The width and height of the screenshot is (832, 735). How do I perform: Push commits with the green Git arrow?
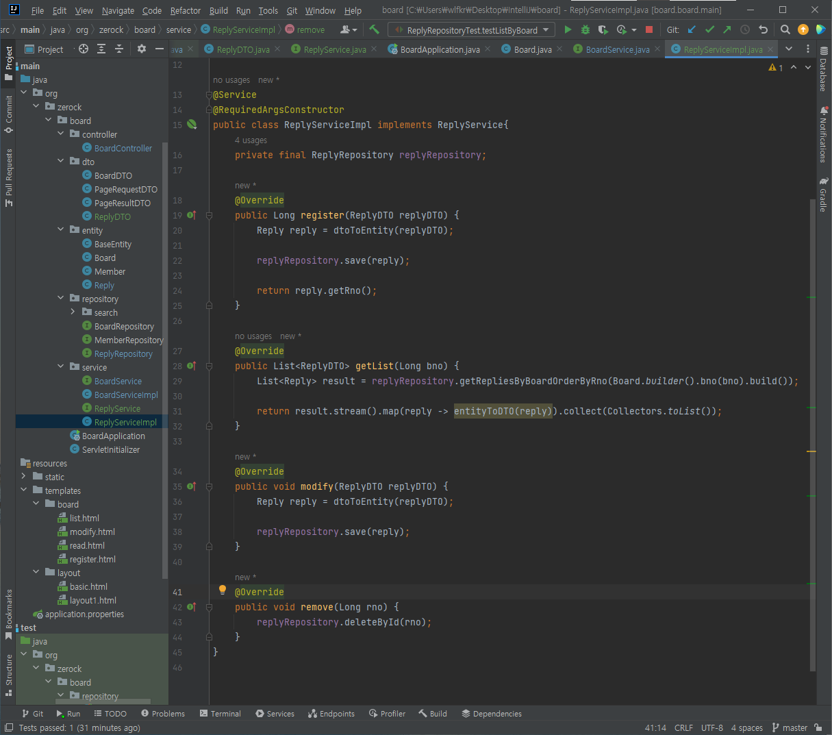727,29
